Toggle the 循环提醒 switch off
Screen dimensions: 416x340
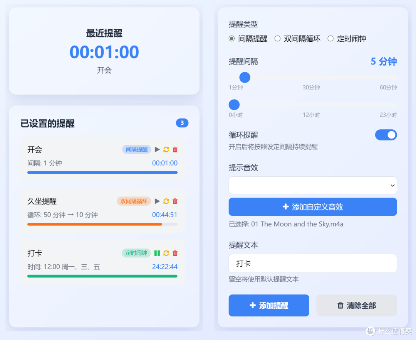click(386, 135)
